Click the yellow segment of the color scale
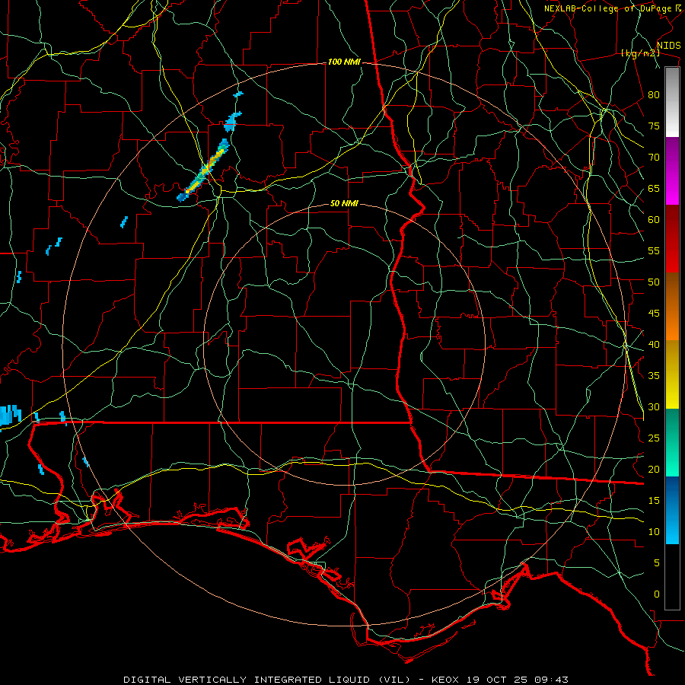Image resolution: width=685 pixels, height=685 pixels. coord(672,374)
